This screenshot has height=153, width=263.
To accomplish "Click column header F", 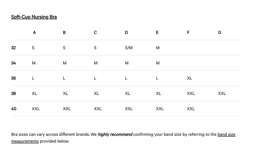I will (188, 33).
